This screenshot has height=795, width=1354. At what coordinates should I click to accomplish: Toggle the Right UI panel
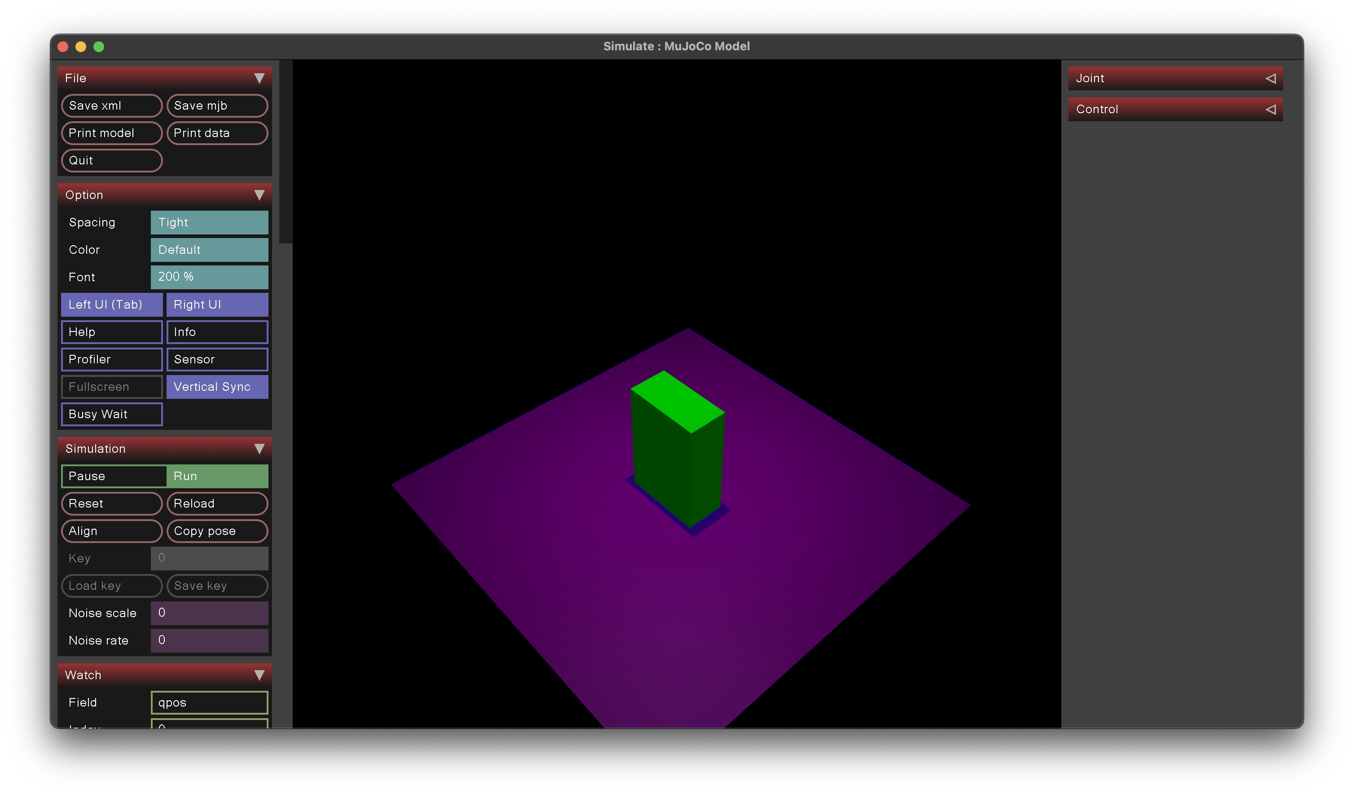click(x=217, y=304)
